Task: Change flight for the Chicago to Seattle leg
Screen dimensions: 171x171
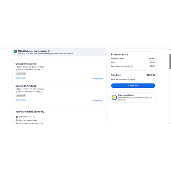Action: [x=97, y=79]
